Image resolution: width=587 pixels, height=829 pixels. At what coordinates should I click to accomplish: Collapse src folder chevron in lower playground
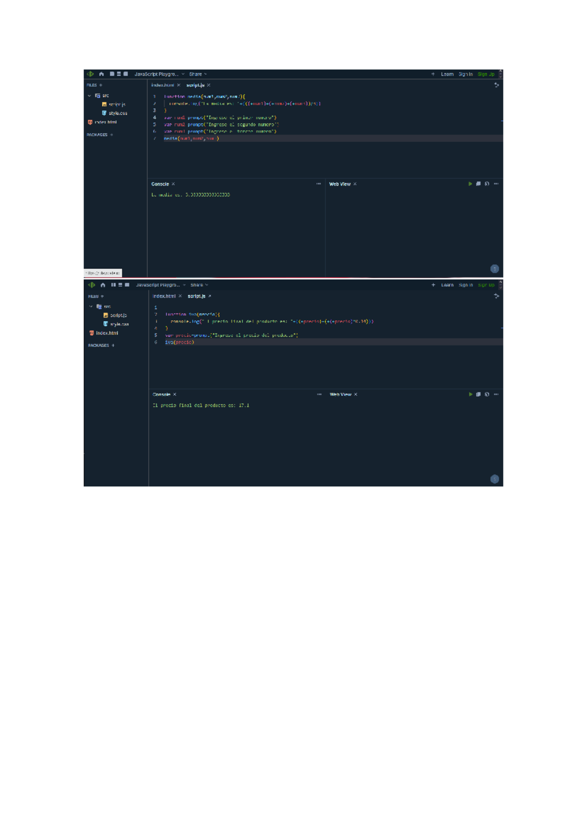91,306
